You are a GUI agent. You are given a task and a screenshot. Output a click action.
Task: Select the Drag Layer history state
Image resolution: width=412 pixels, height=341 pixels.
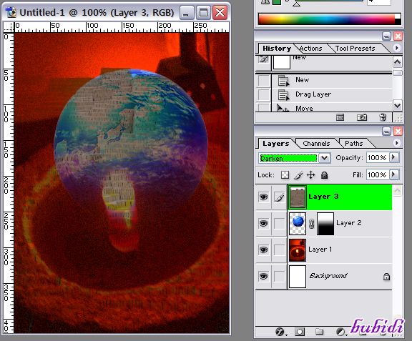[x=332, y=95]
